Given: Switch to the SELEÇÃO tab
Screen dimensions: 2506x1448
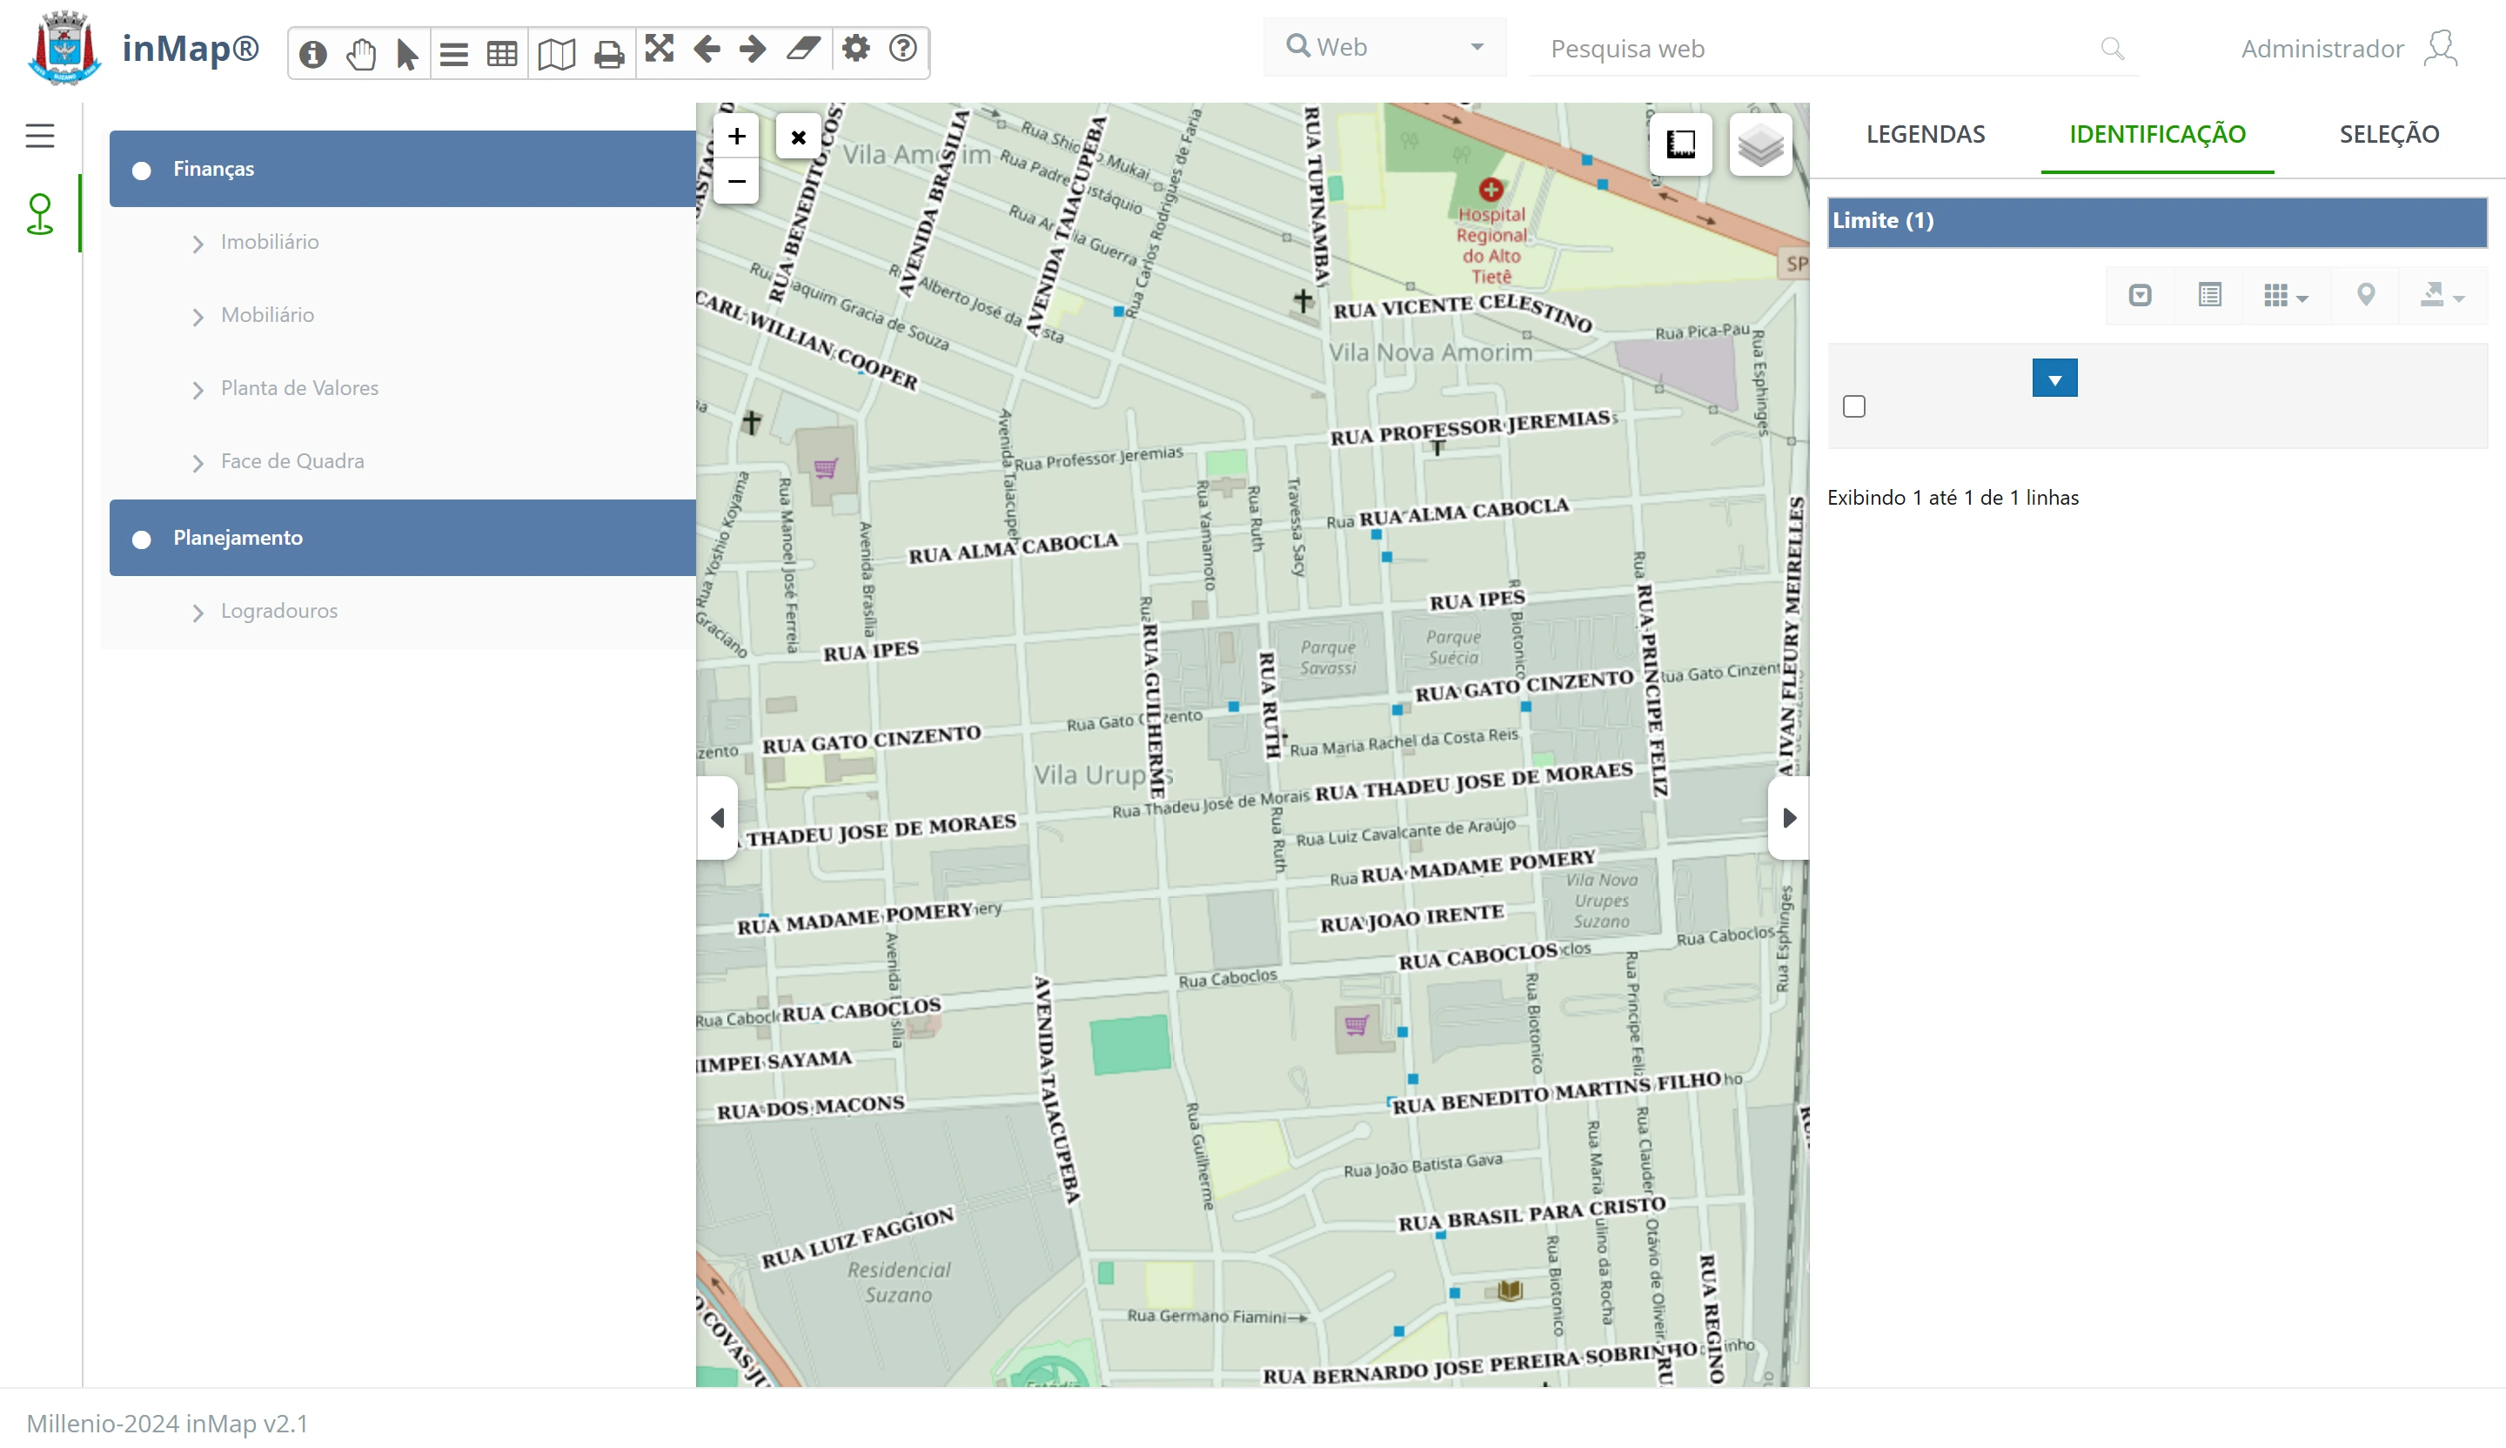Looking at the screenshot, I should click(2389, 134).
